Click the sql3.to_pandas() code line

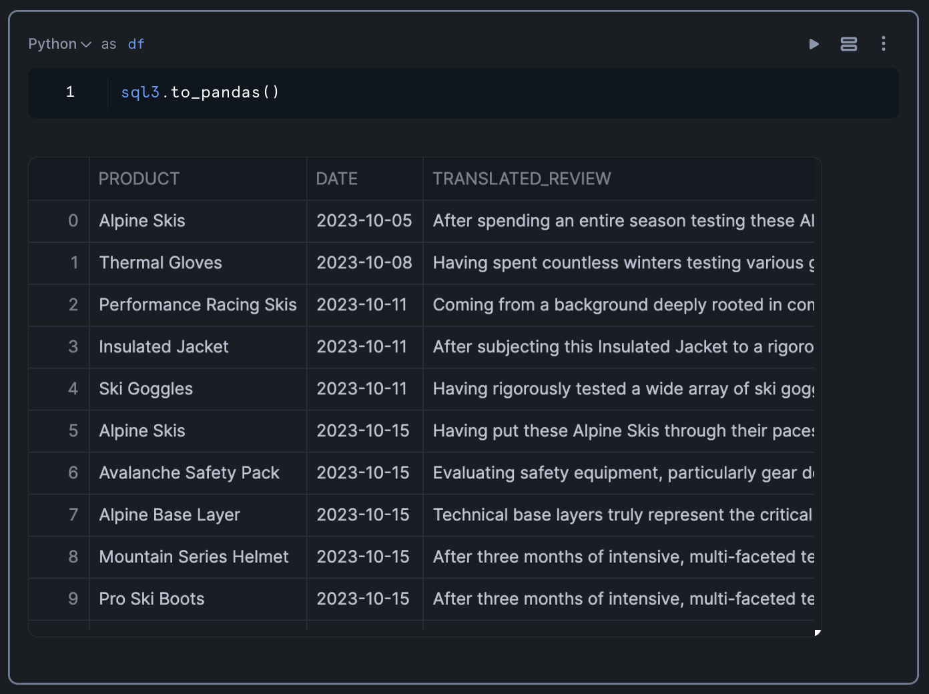click(x=200, y=92)
